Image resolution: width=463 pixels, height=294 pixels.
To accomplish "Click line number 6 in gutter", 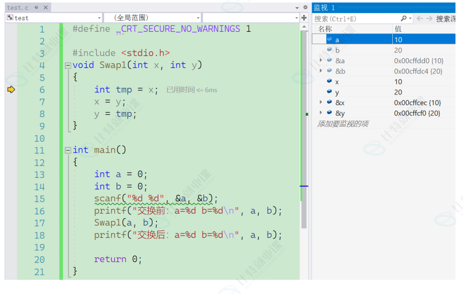I will pos(42,90).
